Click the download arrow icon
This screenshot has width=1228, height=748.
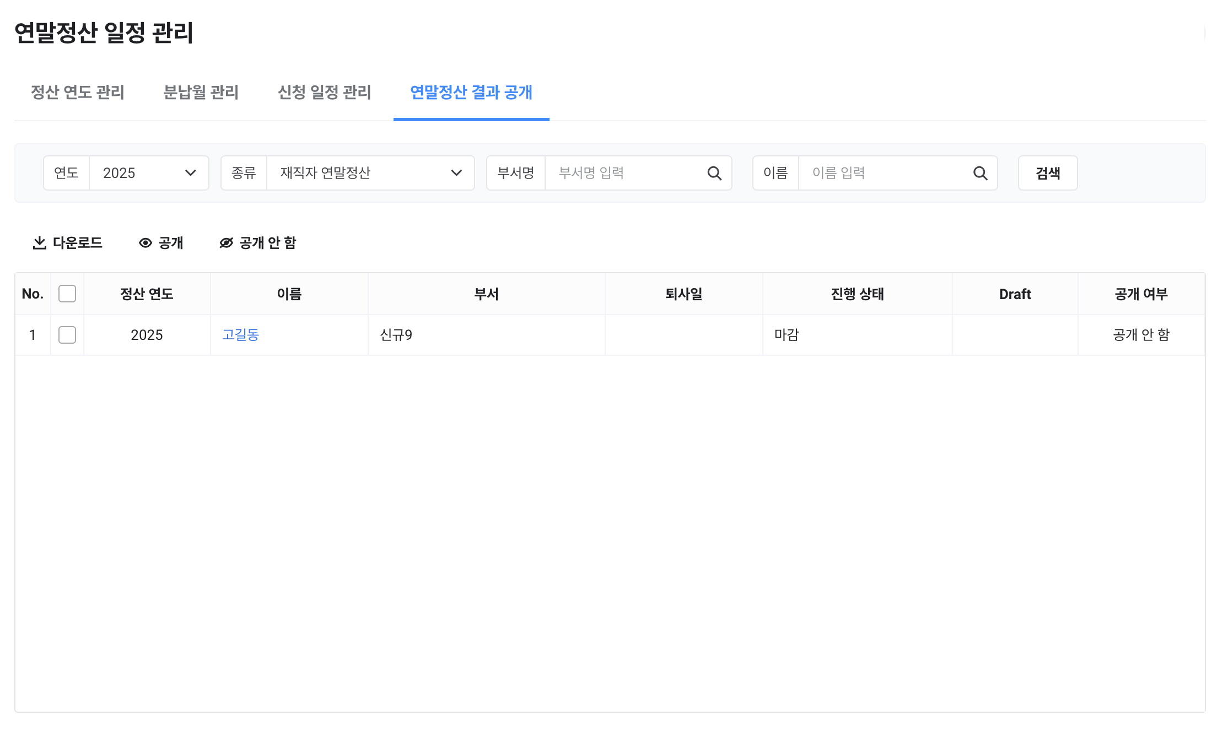coord(40,243)
